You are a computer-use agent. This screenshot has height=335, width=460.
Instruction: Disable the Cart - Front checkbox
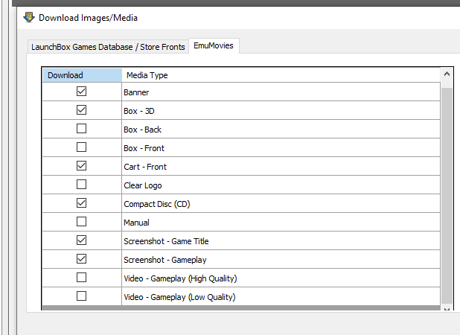pyautogui.click(x=81, y=166)
